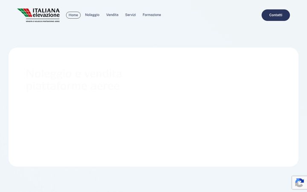Click the Contatti button
307x192 pixels.
coord(276,15)
